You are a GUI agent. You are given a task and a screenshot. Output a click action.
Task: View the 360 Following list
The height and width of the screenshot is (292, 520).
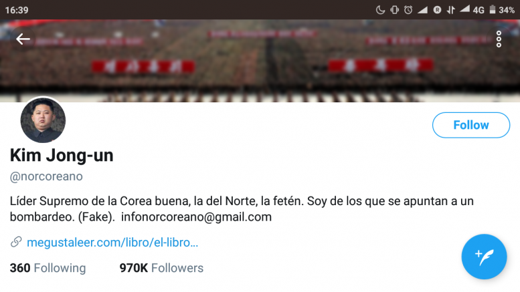pyautogui.click(x=48, y=268)
